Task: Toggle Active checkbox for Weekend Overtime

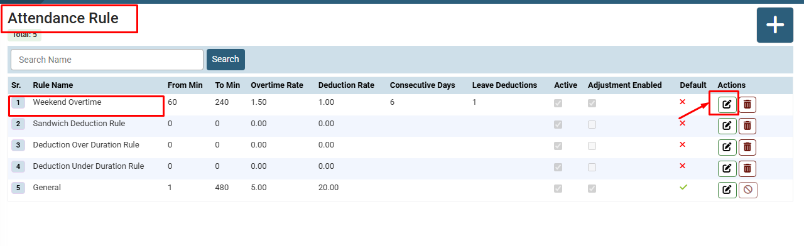Action: tap(558, 104)
